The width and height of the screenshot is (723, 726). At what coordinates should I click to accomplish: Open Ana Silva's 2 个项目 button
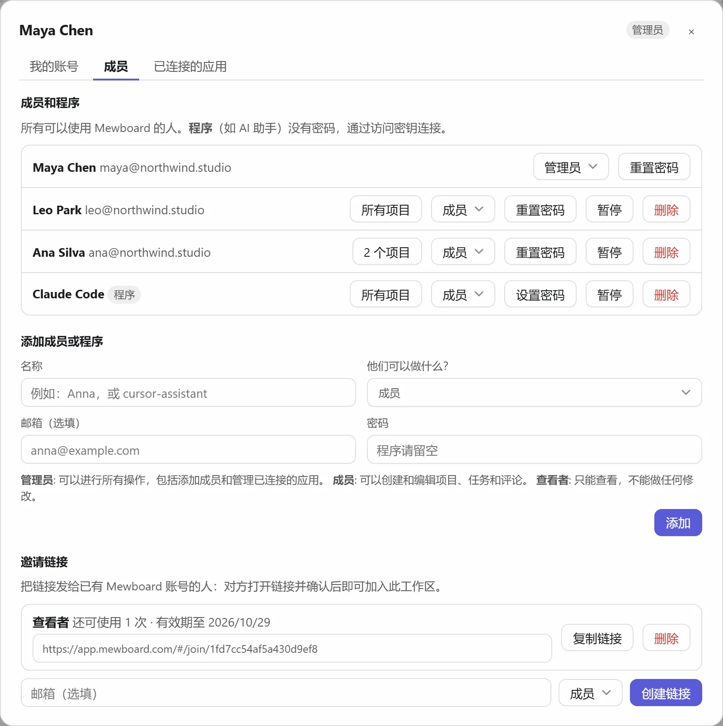tap(387, 252)
